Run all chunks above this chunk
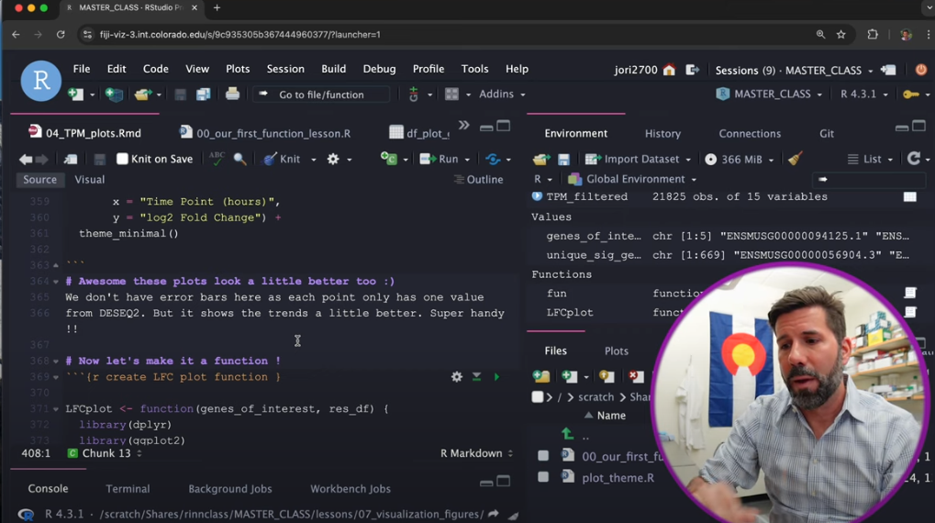The image size is (935, 523). click(x=476, y=377)
